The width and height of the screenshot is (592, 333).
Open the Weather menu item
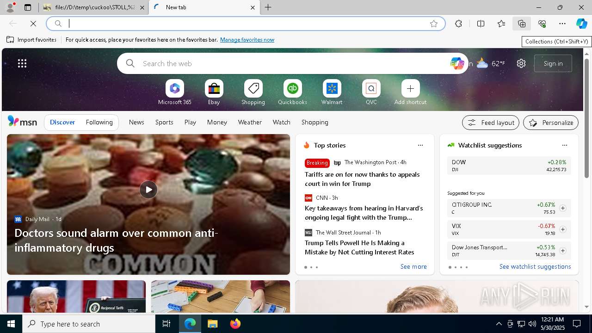250,122
